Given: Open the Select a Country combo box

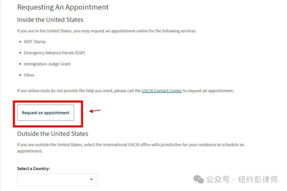Looking at the screenshot, I should (x=57, y=180).
